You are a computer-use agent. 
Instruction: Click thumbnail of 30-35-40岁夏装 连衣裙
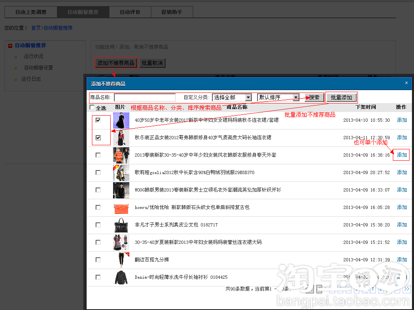121,242
